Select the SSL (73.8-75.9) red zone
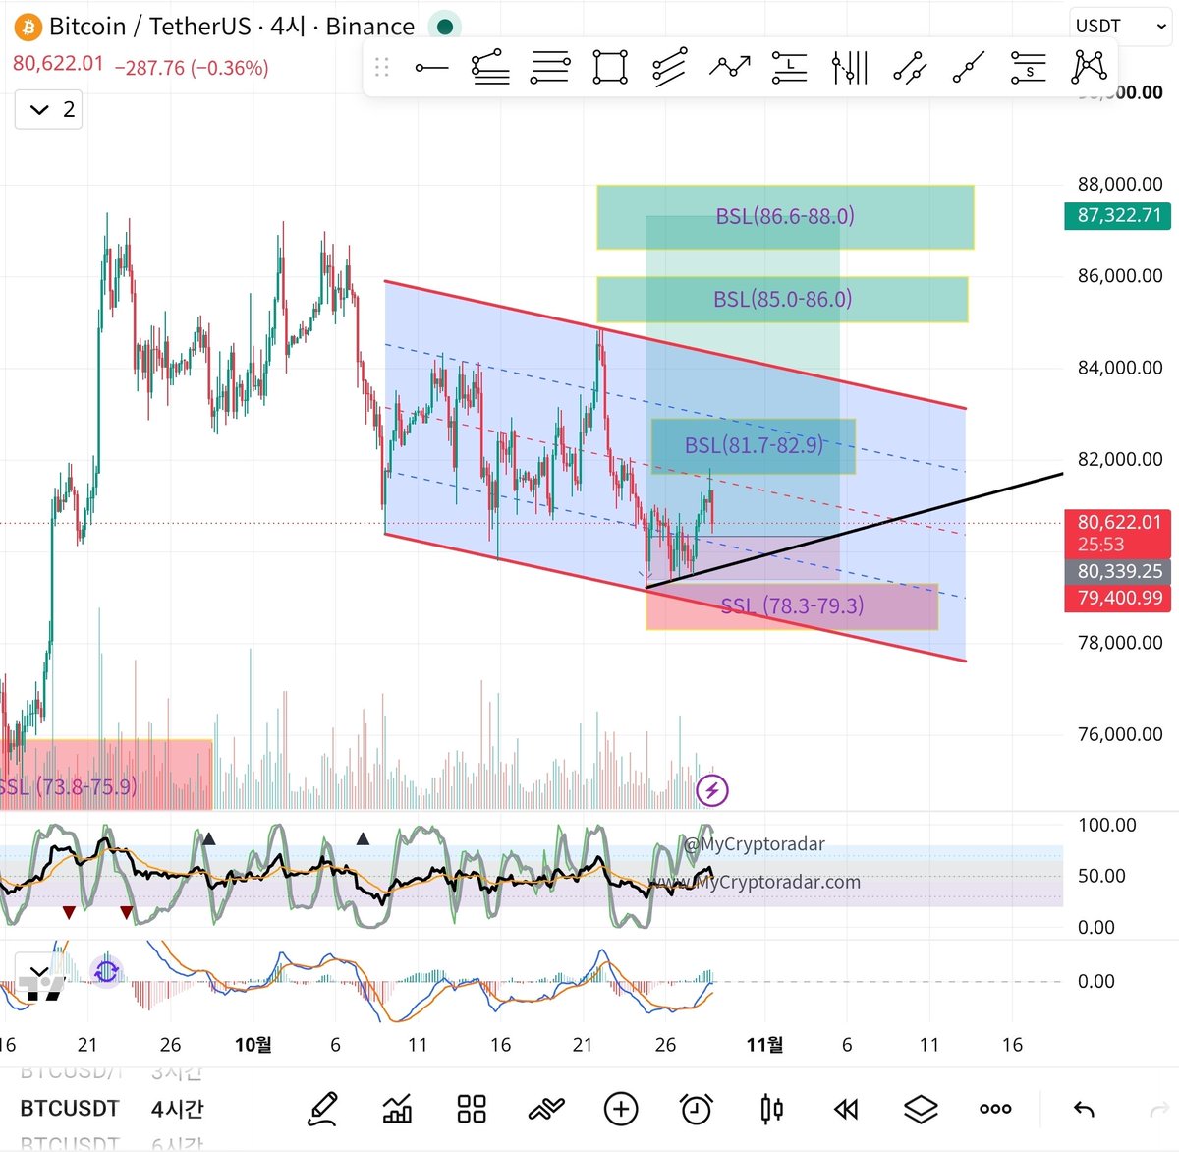 pos(105,775)
